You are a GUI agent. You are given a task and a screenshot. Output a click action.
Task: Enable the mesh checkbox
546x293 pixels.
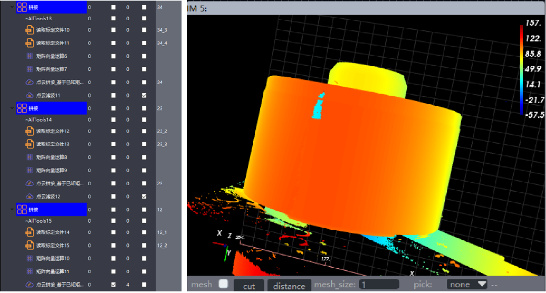pos(223,284)
